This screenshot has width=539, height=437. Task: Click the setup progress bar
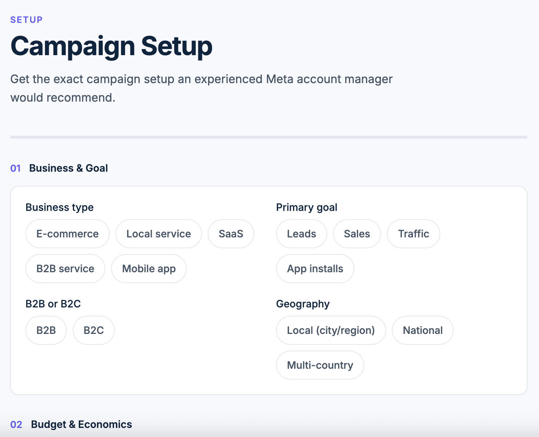pyautogui.click(x=269, y=137)
